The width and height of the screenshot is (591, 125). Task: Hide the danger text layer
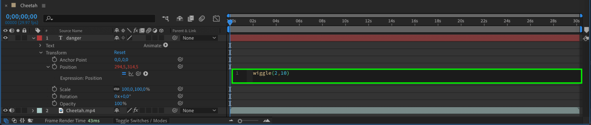click(x=5, y=38)
